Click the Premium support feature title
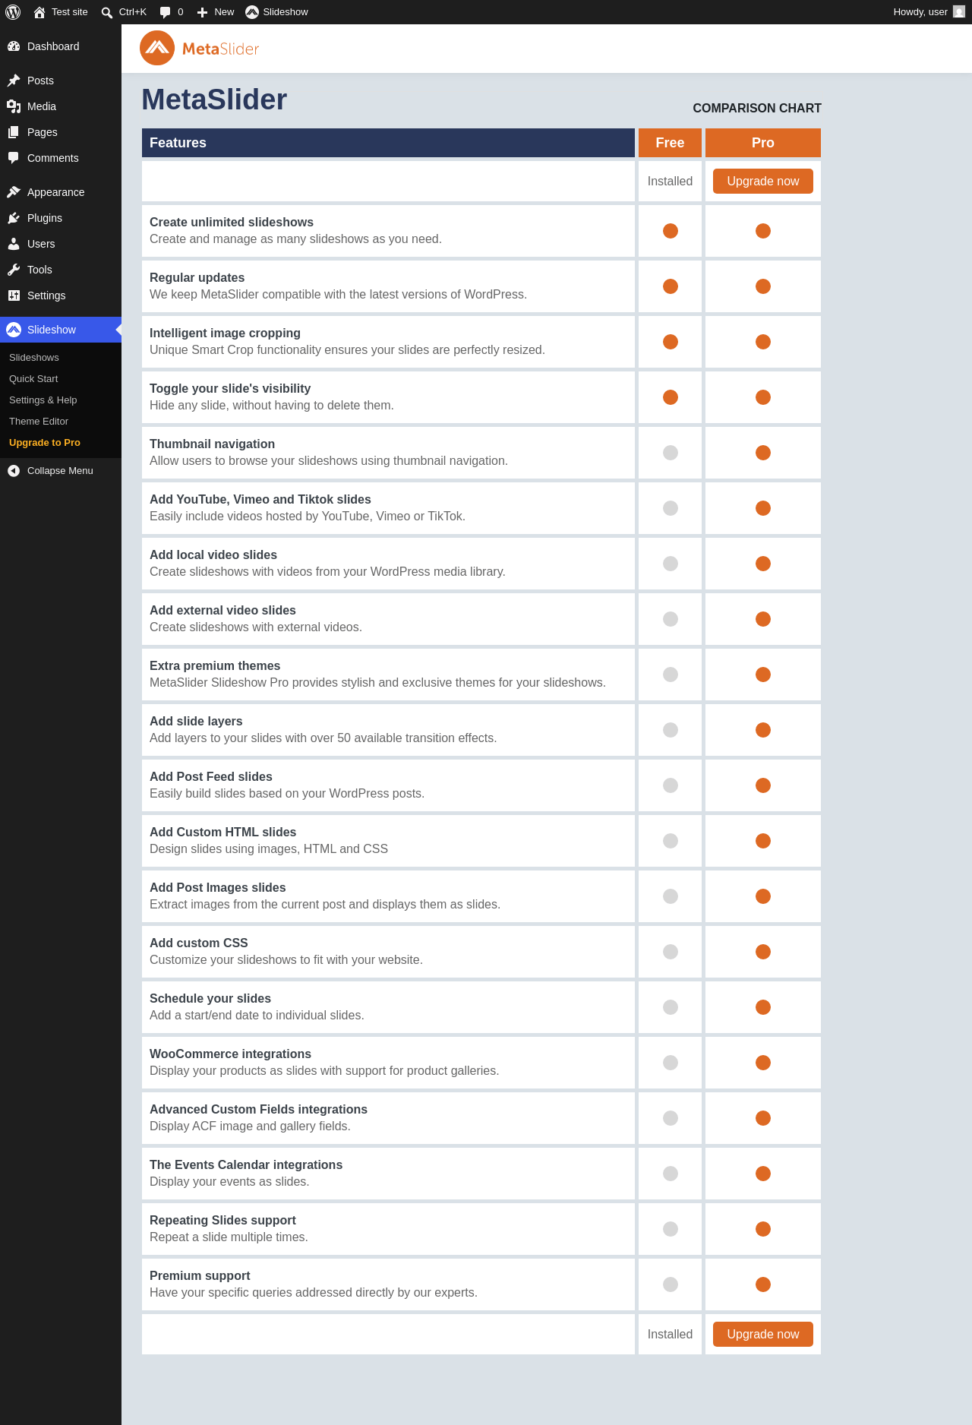 pos(200,1276)
